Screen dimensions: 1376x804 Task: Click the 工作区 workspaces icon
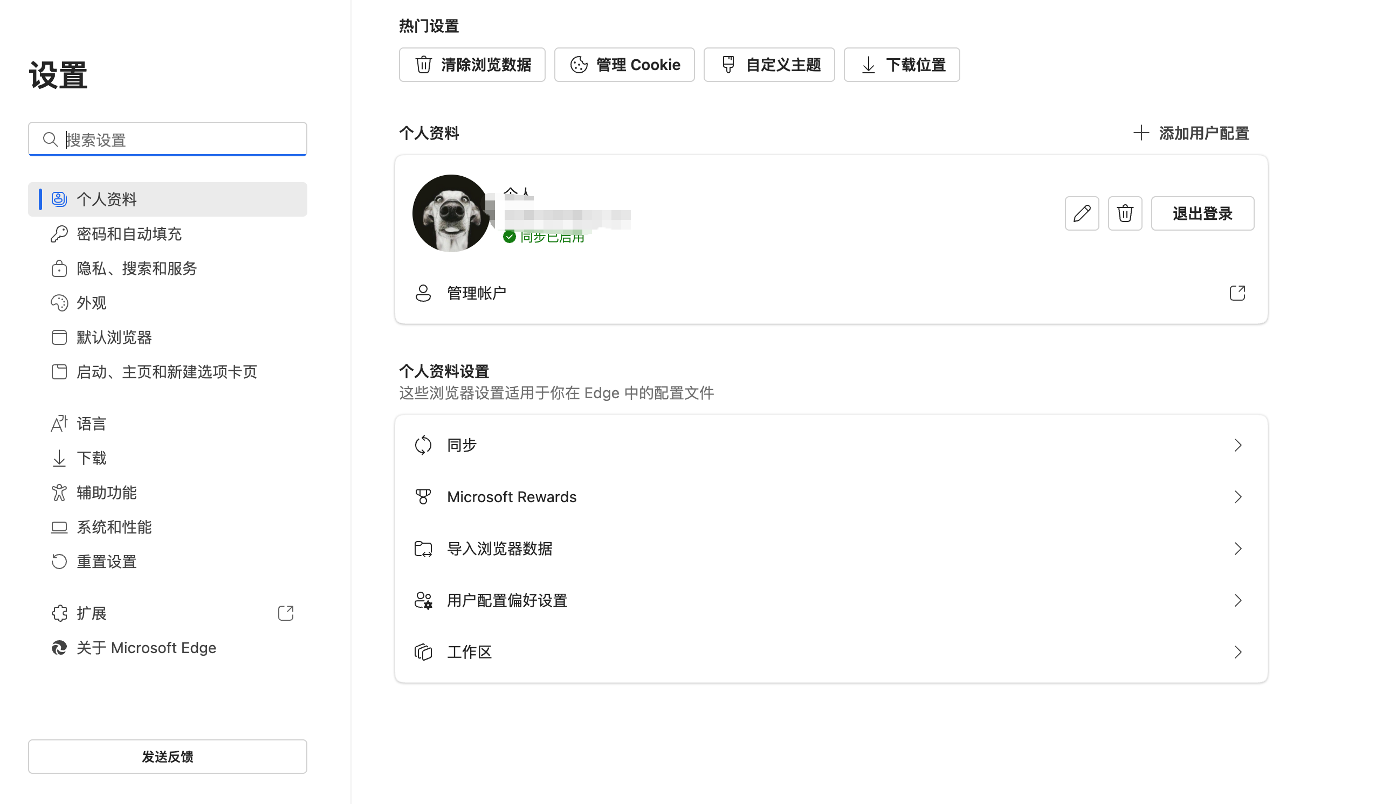pyautogui.click(x=423, y=651)
